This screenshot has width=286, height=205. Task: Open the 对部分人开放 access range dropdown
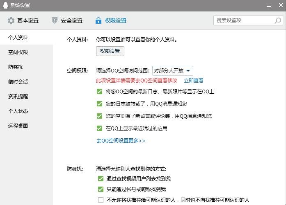coord(172,70)
